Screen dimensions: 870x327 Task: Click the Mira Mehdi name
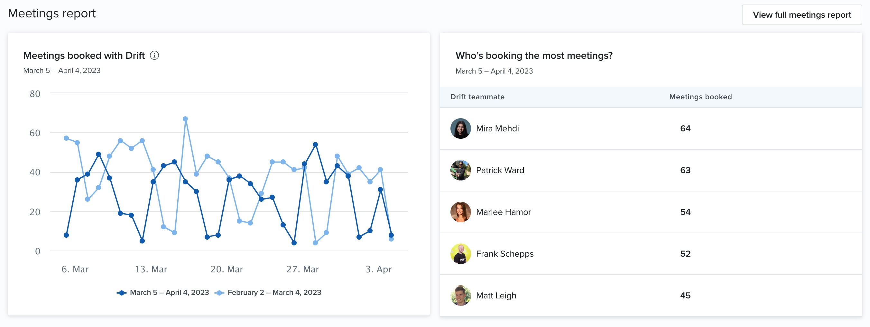497,128
